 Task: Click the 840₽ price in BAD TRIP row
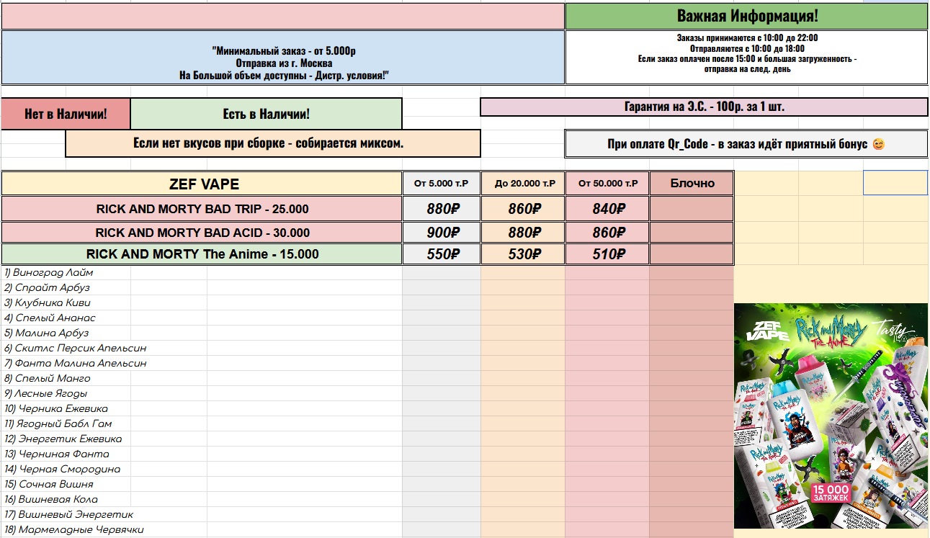(607, 209)
